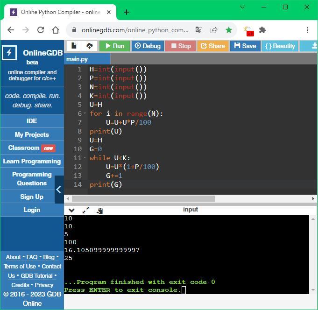Create a new file with the blank page icon
The height and width of the screenshot is (310, 318).
point(74,46)
